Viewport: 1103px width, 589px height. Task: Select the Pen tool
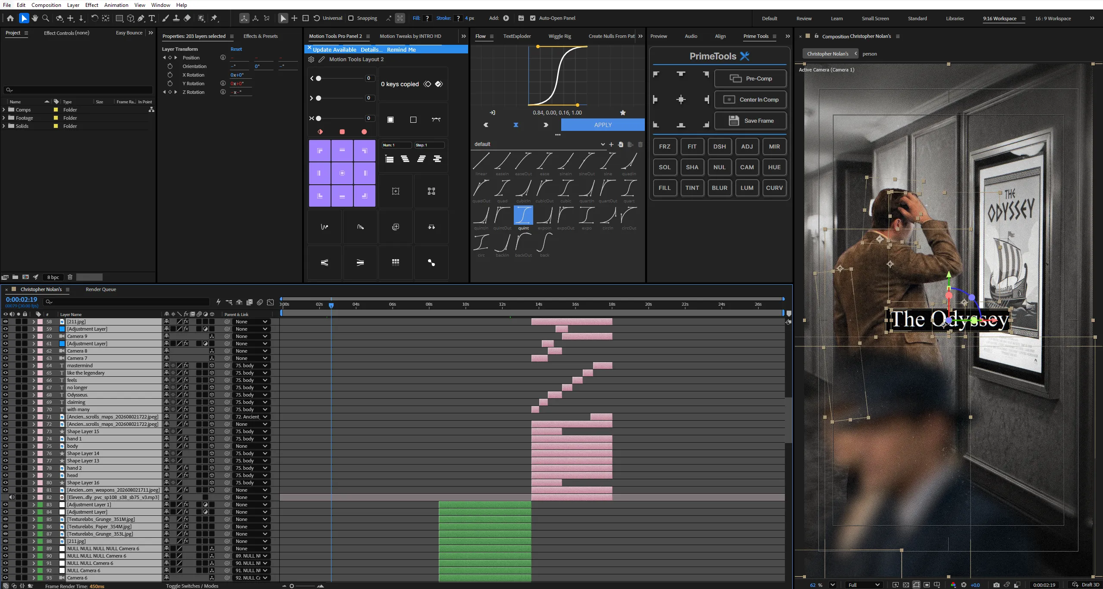point(141,18)
